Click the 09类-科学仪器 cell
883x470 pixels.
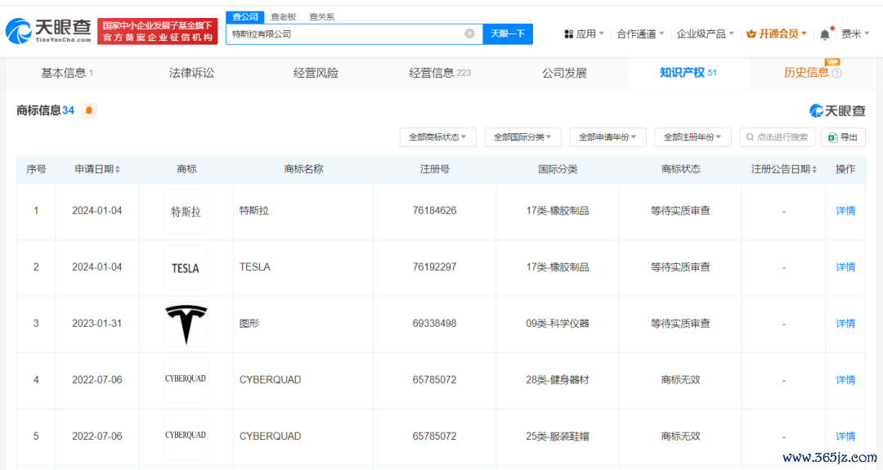[x=558, y=324]
